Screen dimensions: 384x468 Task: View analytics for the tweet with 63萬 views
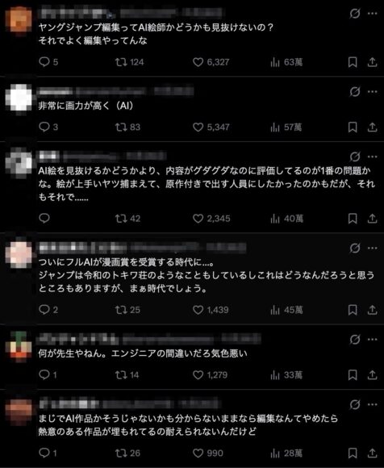pos(286,62)
